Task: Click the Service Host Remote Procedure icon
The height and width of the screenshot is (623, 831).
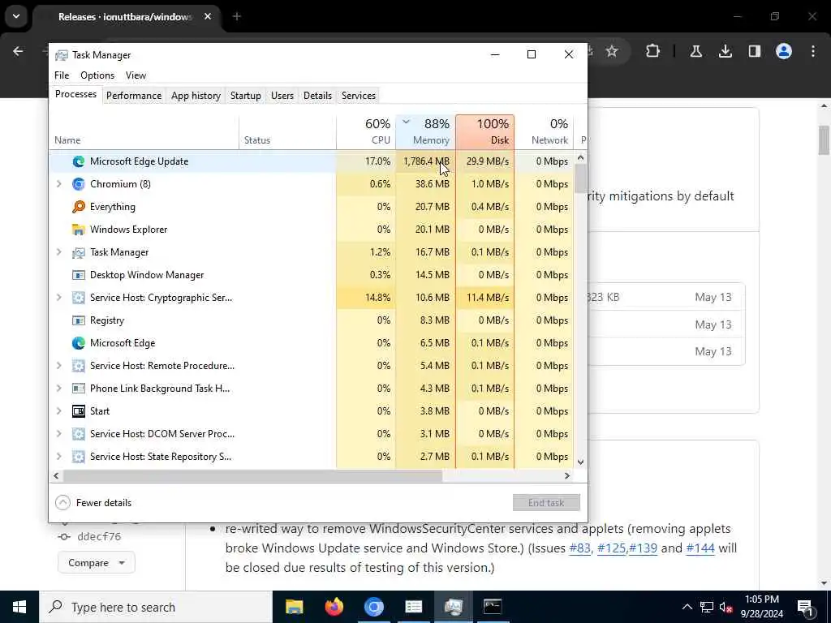Action: [79, 366]
